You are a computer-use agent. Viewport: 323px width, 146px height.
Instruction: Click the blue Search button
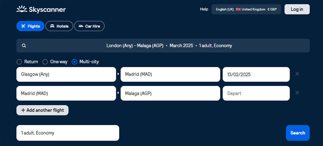tap(298, 133)
